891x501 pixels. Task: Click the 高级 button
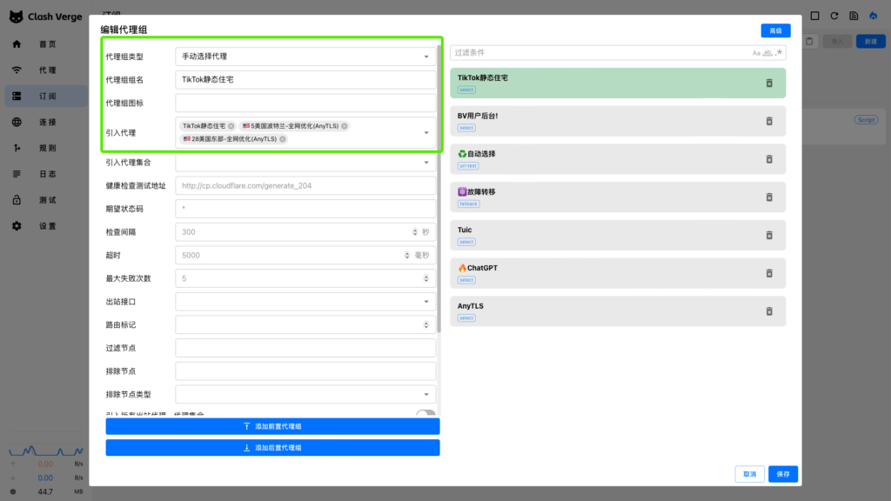775,30
